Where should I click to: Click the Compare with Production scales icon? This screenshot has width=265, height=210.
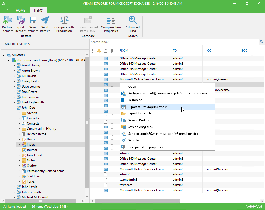pyautogui.click(x=64, y=20)
